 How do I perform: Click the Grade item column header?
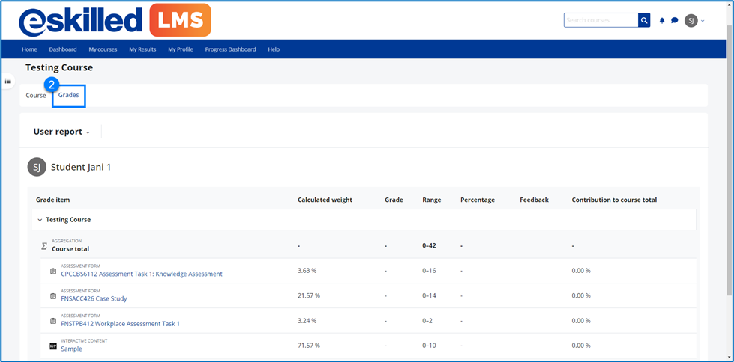click(53, 200)
